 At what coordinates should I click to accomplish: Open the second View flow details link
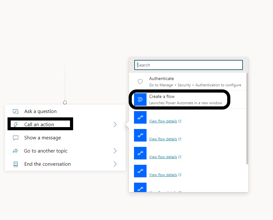163,139
